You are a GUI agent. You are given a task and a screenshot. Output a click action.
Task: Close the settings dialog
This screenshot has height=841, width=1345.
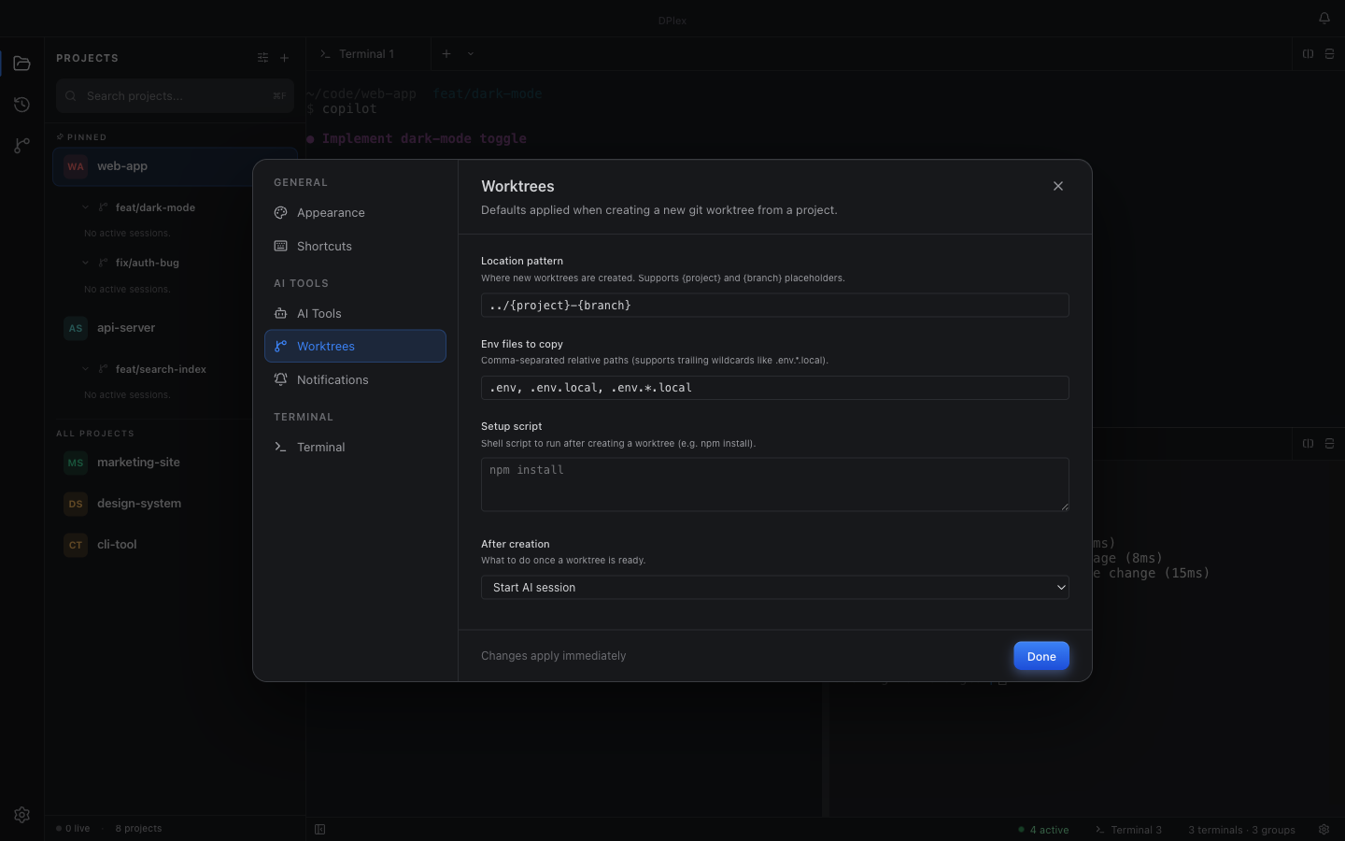[x=1057, y=186]
